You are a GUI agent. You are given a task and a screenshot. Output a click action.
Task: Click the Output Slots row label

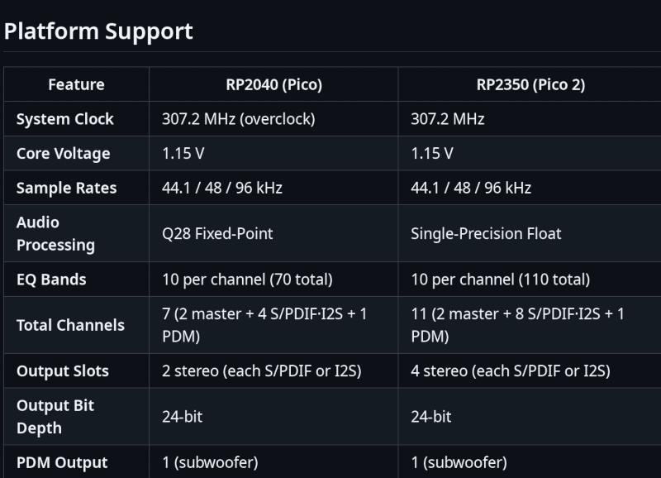click(63, 371)
